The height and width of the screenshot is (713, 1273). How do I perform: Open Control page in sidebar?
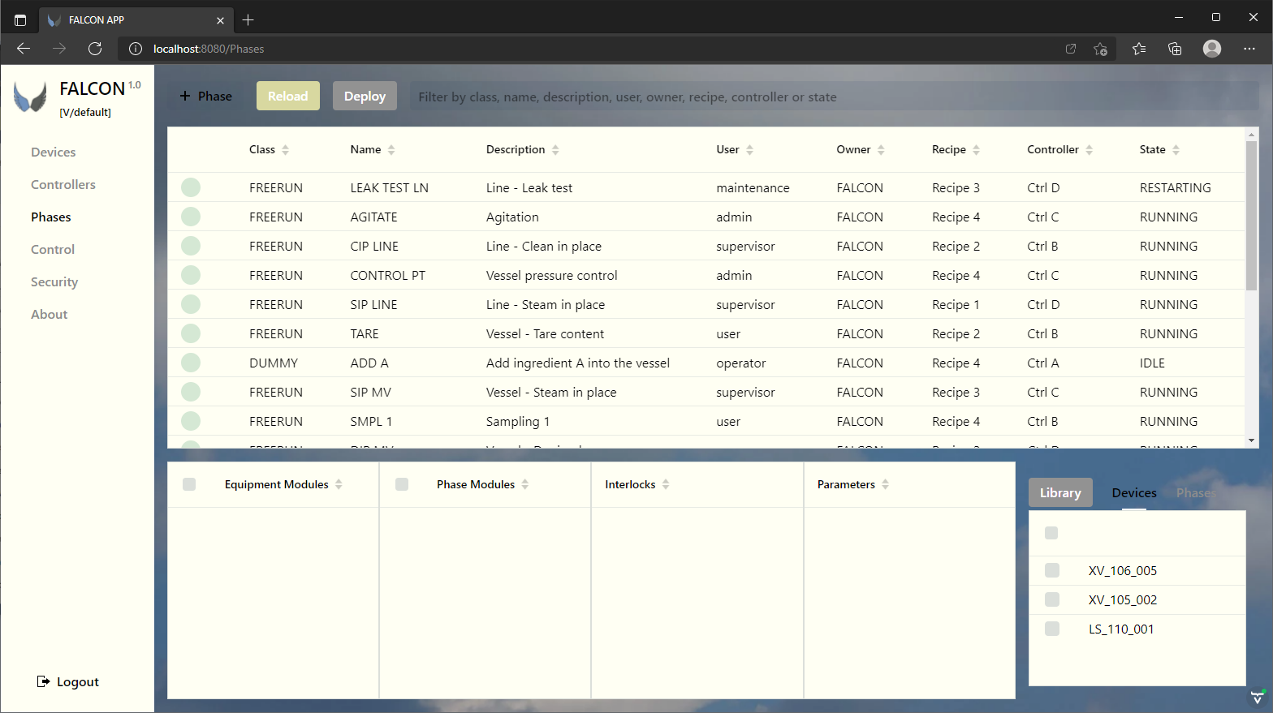coord(53,249)
